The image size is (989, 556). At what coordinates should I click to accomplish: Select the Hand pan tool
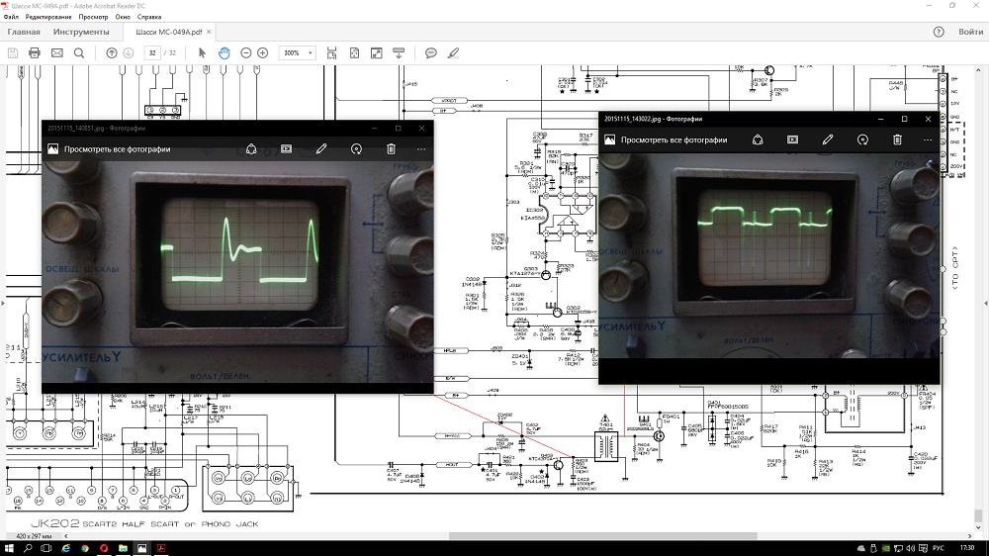pyautogui.click(x=225, y=52)
